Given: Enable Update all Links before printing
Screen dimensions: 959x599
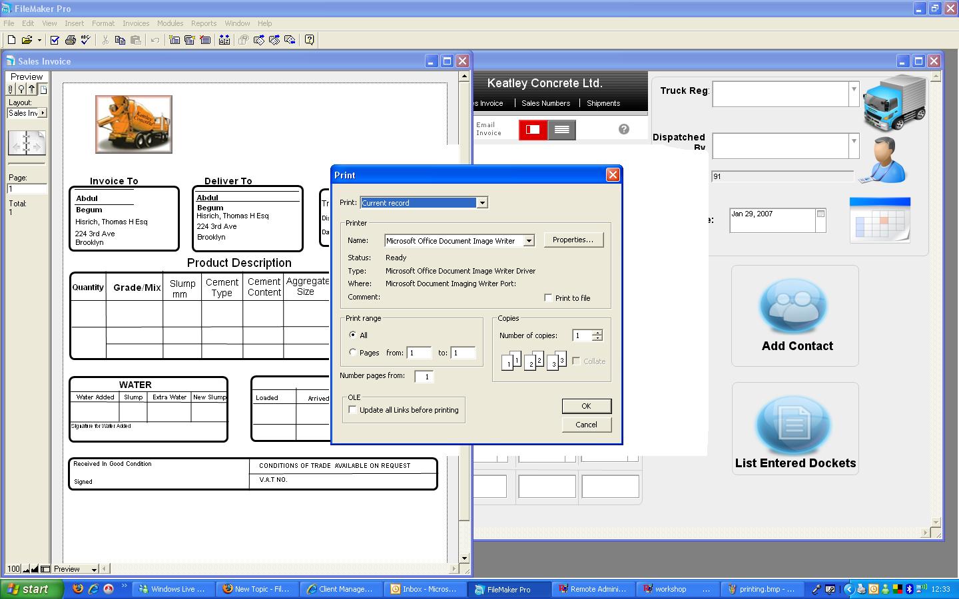Looking at the screenshot, I should point(352,409).
